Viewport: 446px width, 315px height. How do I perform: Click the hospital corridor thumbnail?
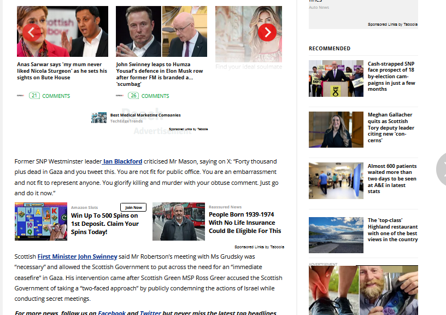click(336, 180)
